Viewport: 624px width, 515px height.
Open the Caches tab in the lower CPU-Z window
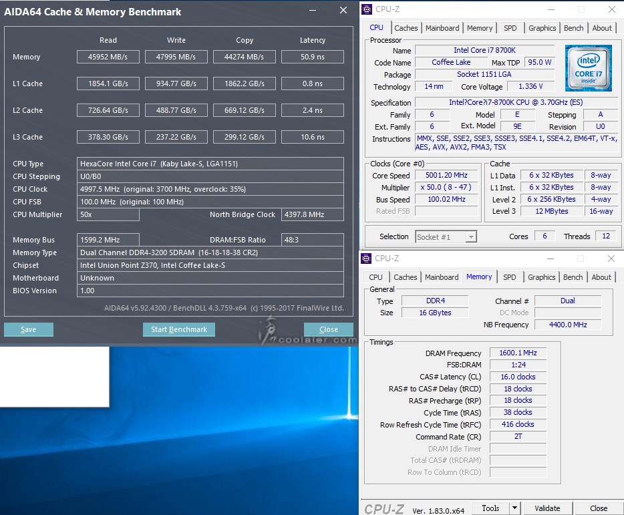405,277
